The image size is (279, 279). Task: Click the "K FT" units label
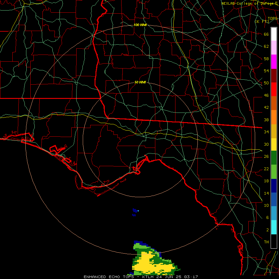tap(262, 21)
